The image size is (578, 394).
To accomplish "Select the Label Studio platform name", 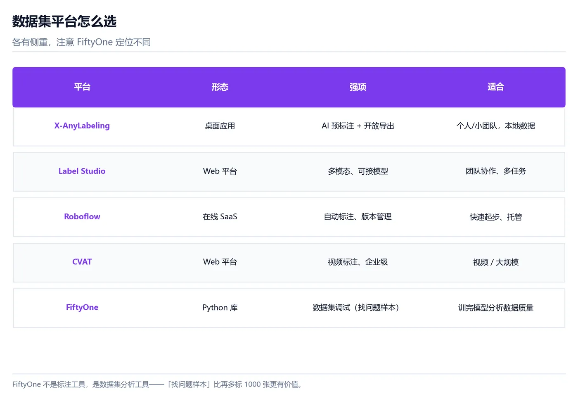I will (82, 171).
